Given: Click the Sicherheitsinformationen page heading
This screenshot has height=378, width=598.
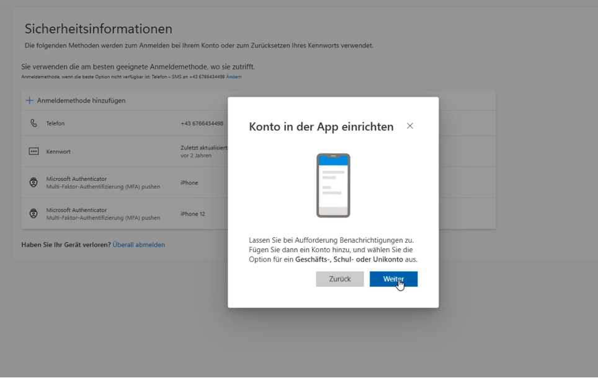Looking at the screenshot, I should click(x=98, y=29).
